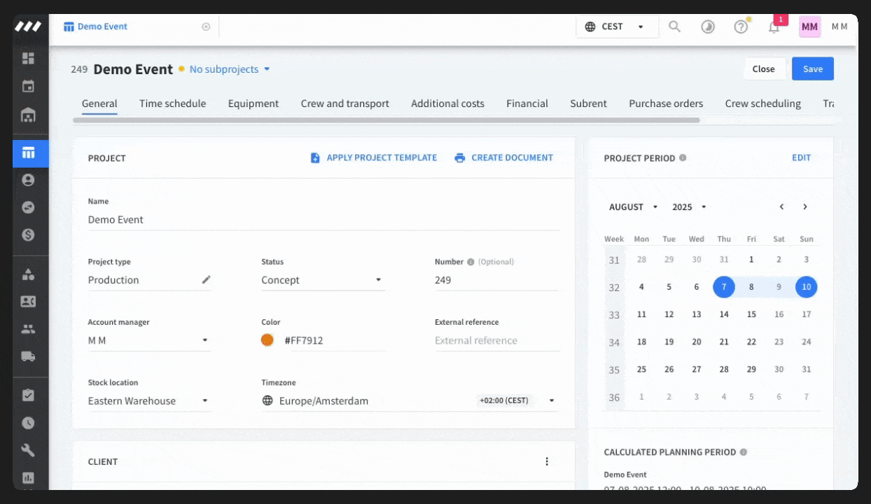871x504 pixels.
Task: Click the Name field containing Demo Event
Action: (323, 220)
